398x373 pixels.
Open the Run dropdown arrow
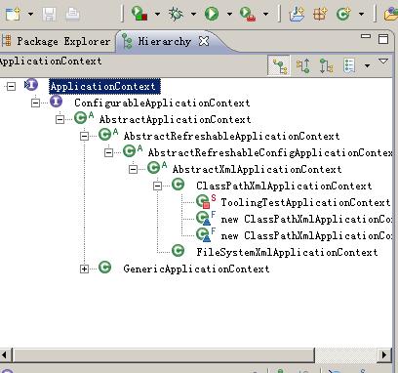click(229, 14)
